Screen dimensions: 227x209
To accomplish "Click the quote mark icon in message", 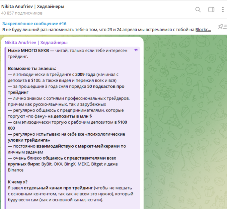I will (136, 50).
